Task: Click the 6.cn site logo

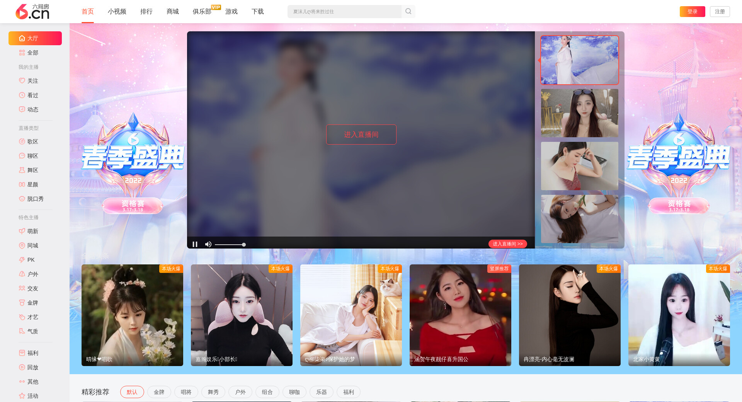Action: click(x=32, y=12)
